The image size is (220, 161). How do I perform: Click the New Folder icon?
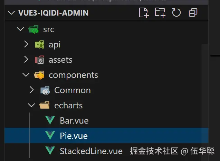[x=160, y=13]
